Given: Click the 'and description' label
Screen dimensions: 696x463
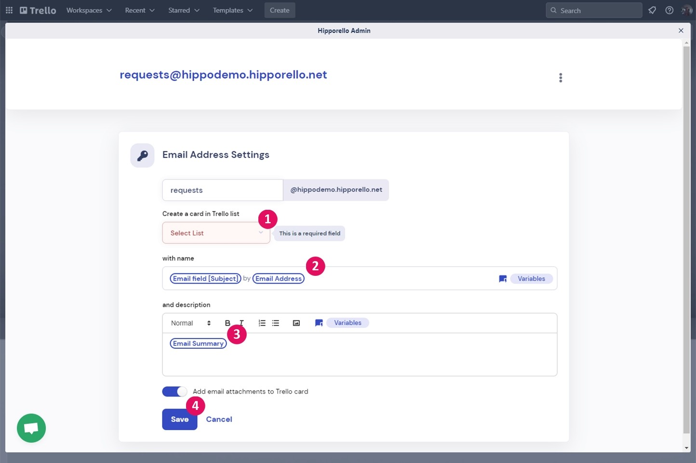Looking at the screenshot, I should (x=186, y=305).
